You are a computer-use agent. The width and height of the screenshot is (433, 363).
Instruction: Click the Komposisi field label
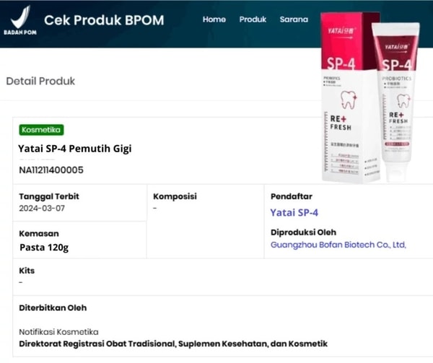(x=175, y=196)
